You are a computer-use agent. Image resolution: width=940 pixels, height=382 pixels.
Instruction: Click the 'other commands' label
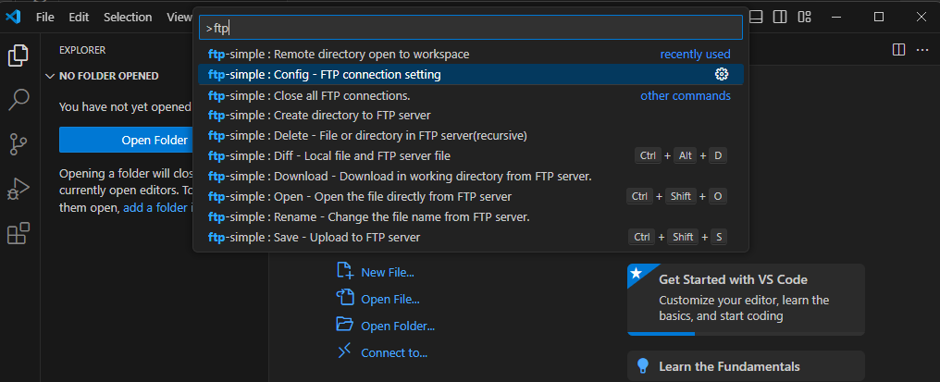[x=686, y=95]
